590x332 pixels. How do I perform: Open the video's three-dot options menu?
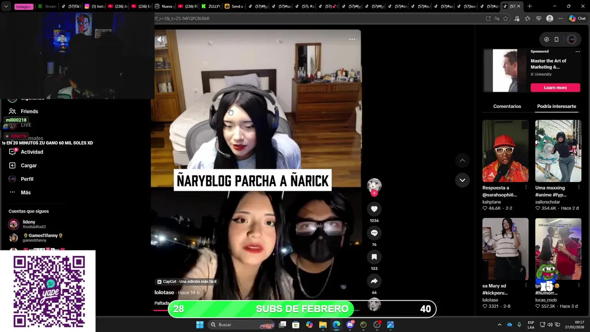point(352,39)
